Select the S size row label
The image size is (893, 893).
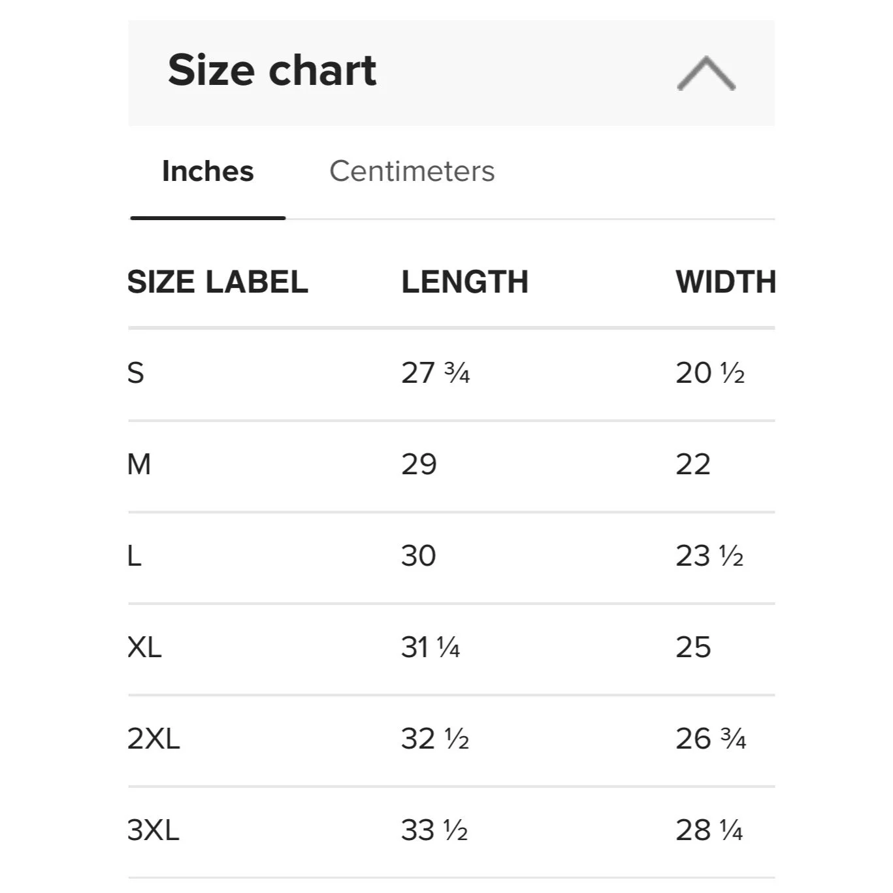(136, 374)
